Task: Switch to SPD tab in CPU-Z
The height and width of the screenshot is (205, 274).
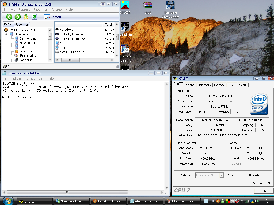Action: [x=230, y=85]
